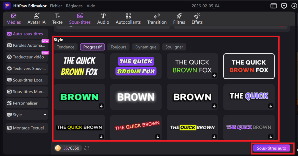Select the glowing white BROWN style thumbnail
The image size is (298, 156).
136,97
